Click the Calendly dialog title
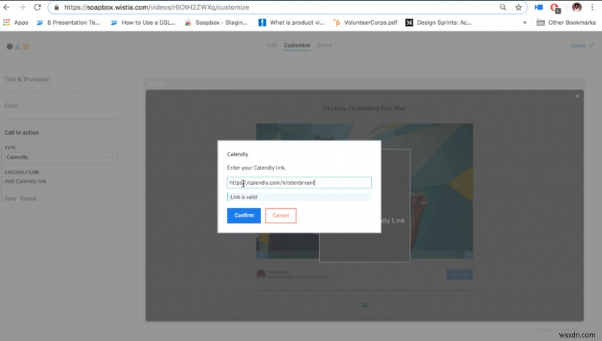602x341 pixels. (238, 155)
